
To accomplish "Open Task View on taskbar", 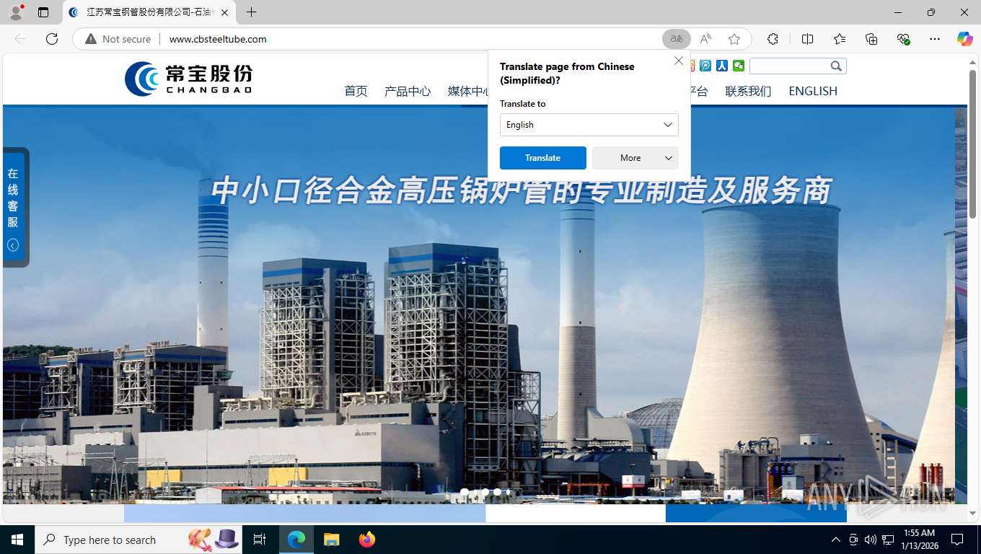I will [x=260, y=540].
